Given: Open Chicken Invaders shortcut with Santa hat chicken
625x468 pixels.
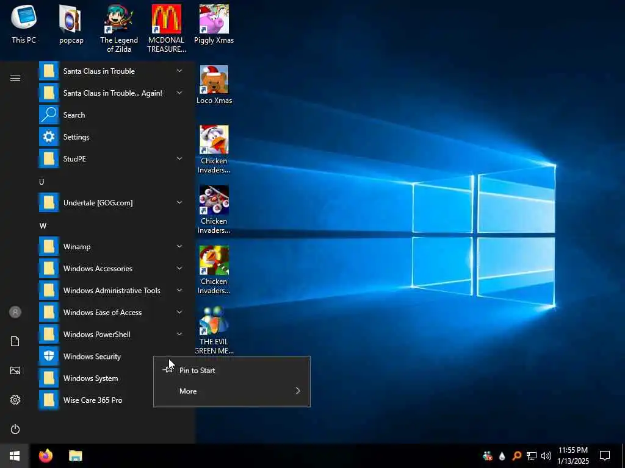Looking at the screenshot, I should coord(214,150).
